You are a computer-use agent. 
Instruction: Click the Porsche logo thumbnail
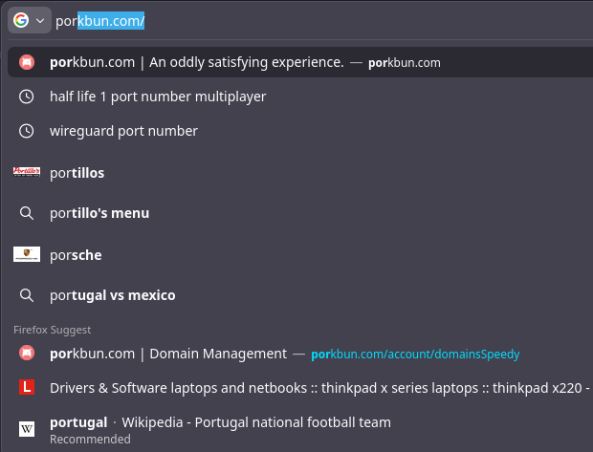tap(27, 254)
